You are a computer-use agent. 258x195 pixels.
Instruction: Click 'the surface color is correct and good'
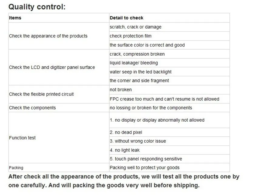tap(169, 45)
